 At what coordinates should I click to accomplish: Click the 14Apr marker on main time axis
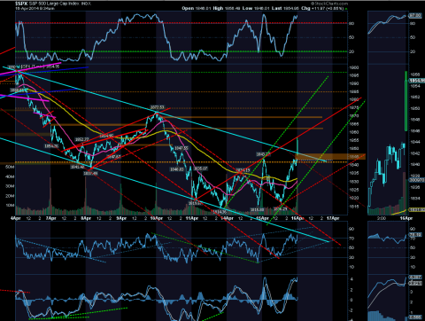[228, 218]
